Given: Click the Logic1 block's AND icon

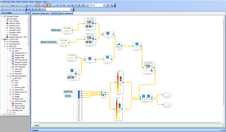Looking at the screenshot, I should point(107,33).
